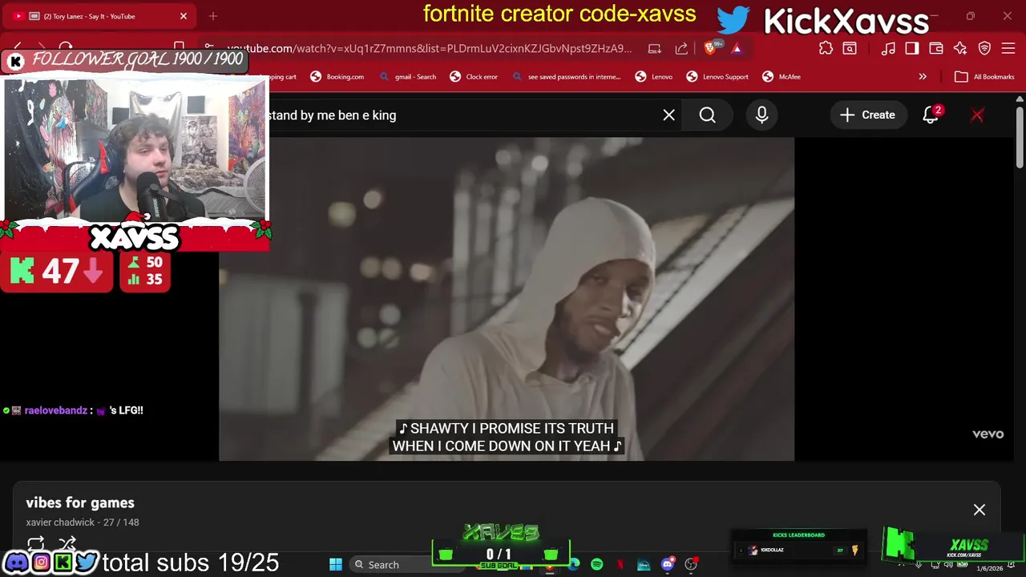
Task: Open Brave hamburger main menu
Action: point(1008,49)
